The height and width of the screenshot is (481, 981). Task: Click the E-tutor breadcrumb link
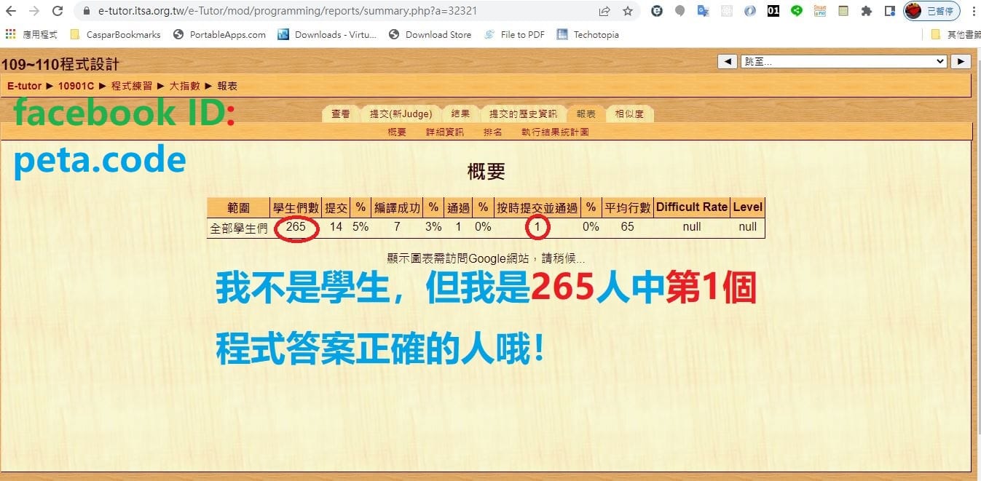tap(24, 86)
